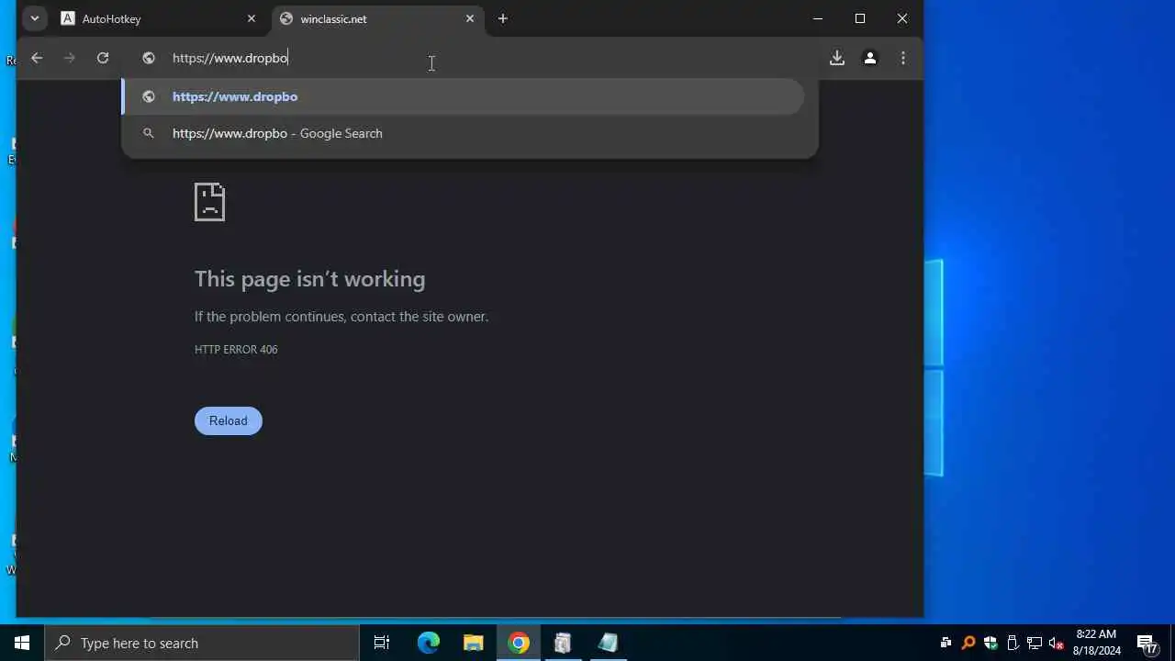Go back to previous page
This screenshot has width=1175, height=661.
37,58
